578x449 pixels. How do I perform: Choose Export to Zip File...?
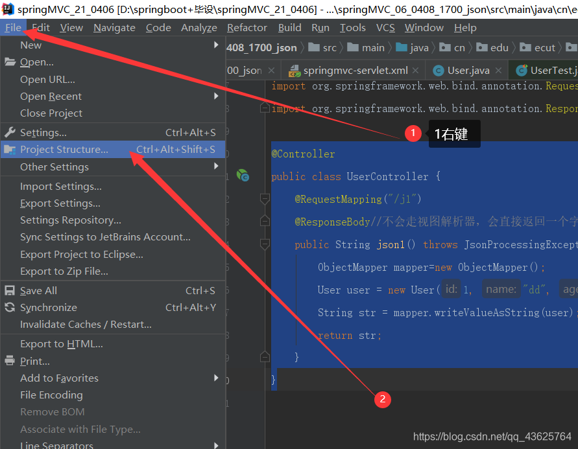pyautogui.click(x=113, y=271)
